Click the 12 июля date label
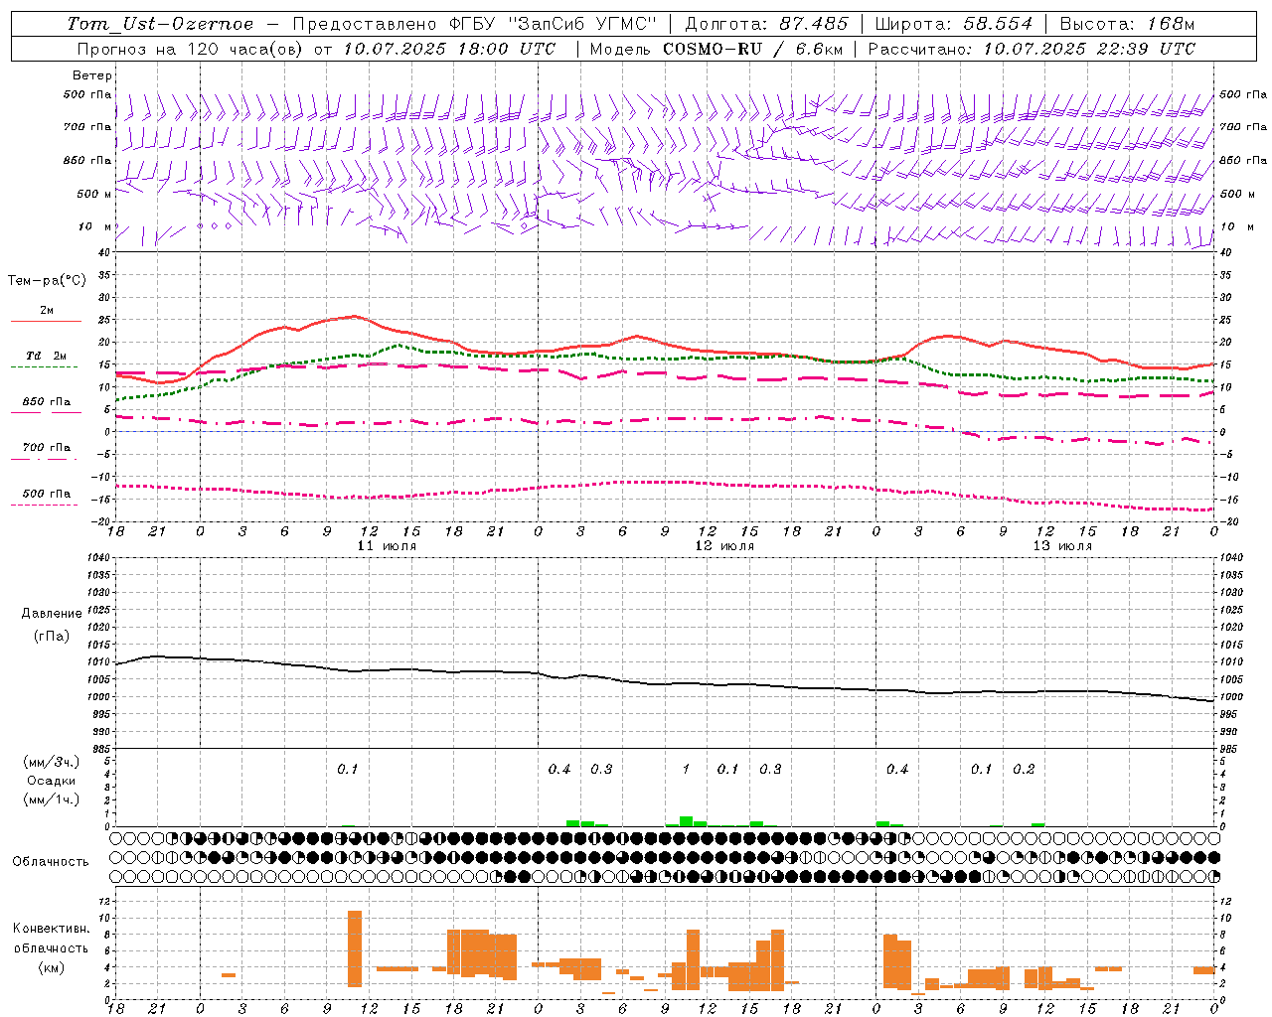The width and height of the screenshot is (1272, 1017). pos(724,546)
